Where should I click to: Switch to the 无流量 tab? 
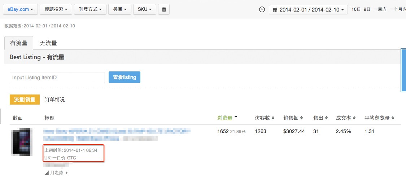point(48,43)
